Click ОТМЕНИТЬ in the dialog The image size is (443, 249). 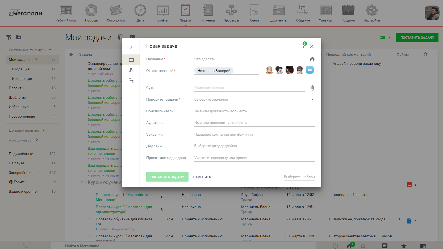coord(202,177)
